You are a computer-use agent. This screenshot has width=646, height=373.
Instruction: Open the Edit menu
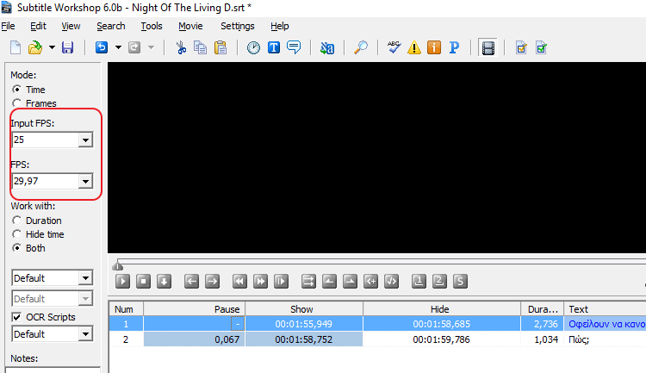38,26
